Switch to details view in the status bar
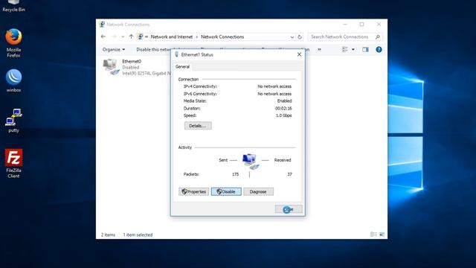This screenshot has height=268, width=476. [x=373, y=234]
